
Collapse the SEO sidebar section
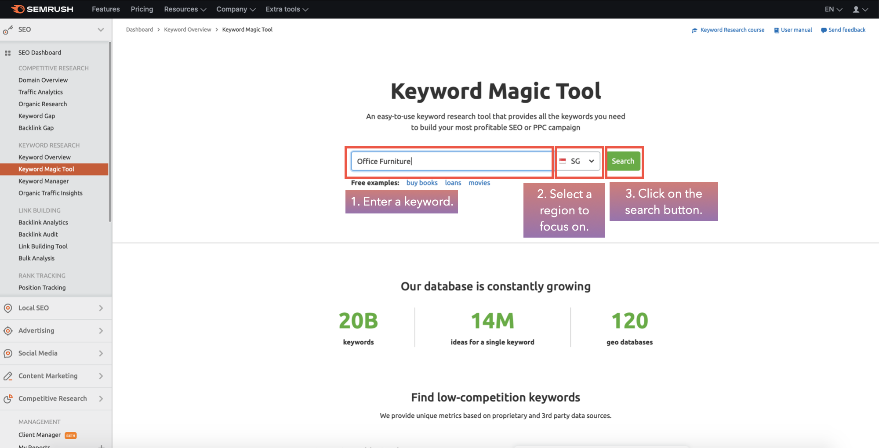pyautogui.click(x=101, y=30)
